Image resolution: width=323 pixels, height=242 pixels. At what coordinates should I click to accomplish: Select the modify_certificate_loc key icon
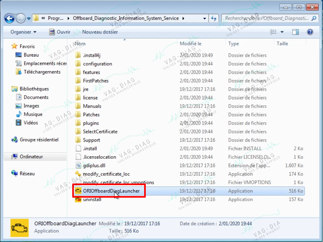pyautogui.click(x=78, y=174)
